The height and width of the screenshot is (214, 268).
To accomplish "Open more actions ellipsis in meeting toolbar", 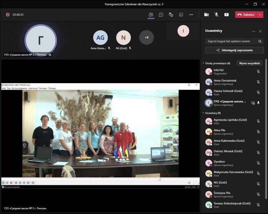I will [x=191, y=15].
